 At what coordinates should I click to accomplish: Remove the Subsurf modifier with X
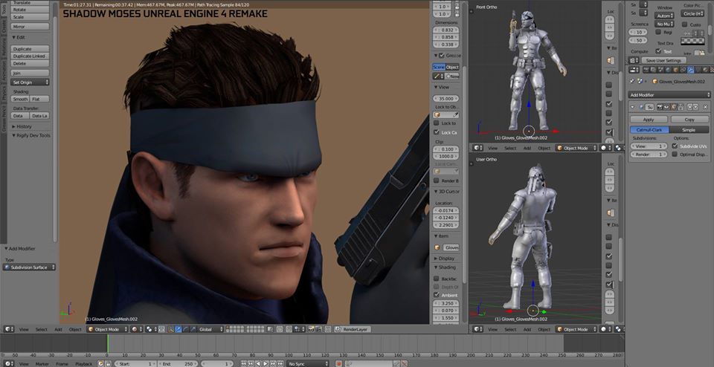pos(705,107)
